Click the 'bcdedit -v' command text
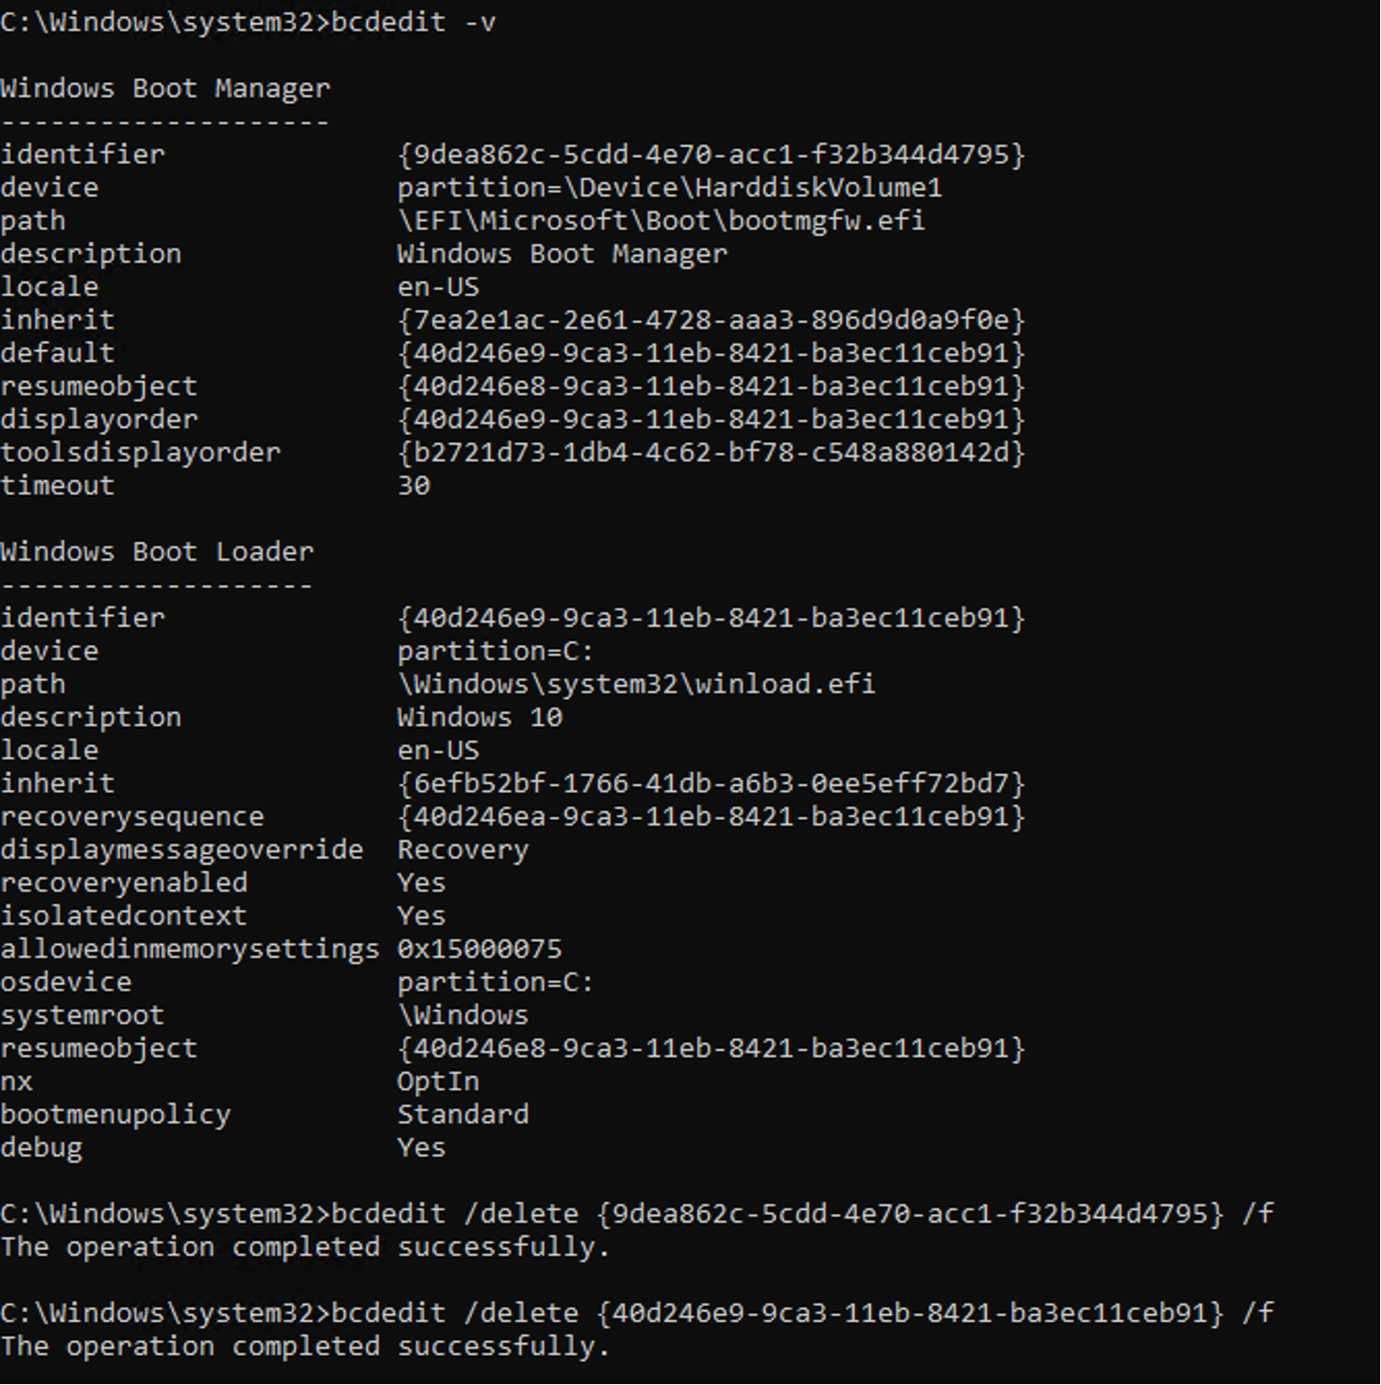The height and width of the screenshot is (1385, 1381). (413, 21)
